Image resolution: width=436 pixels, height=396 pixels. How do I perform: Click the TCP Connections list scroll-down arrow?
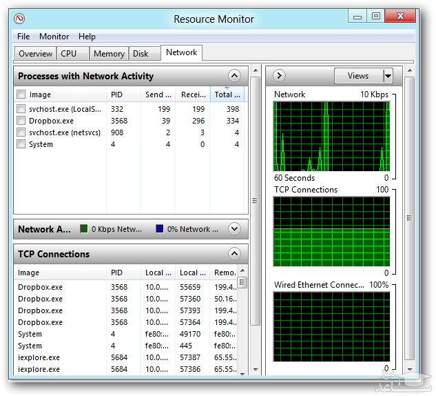point(242,373)
